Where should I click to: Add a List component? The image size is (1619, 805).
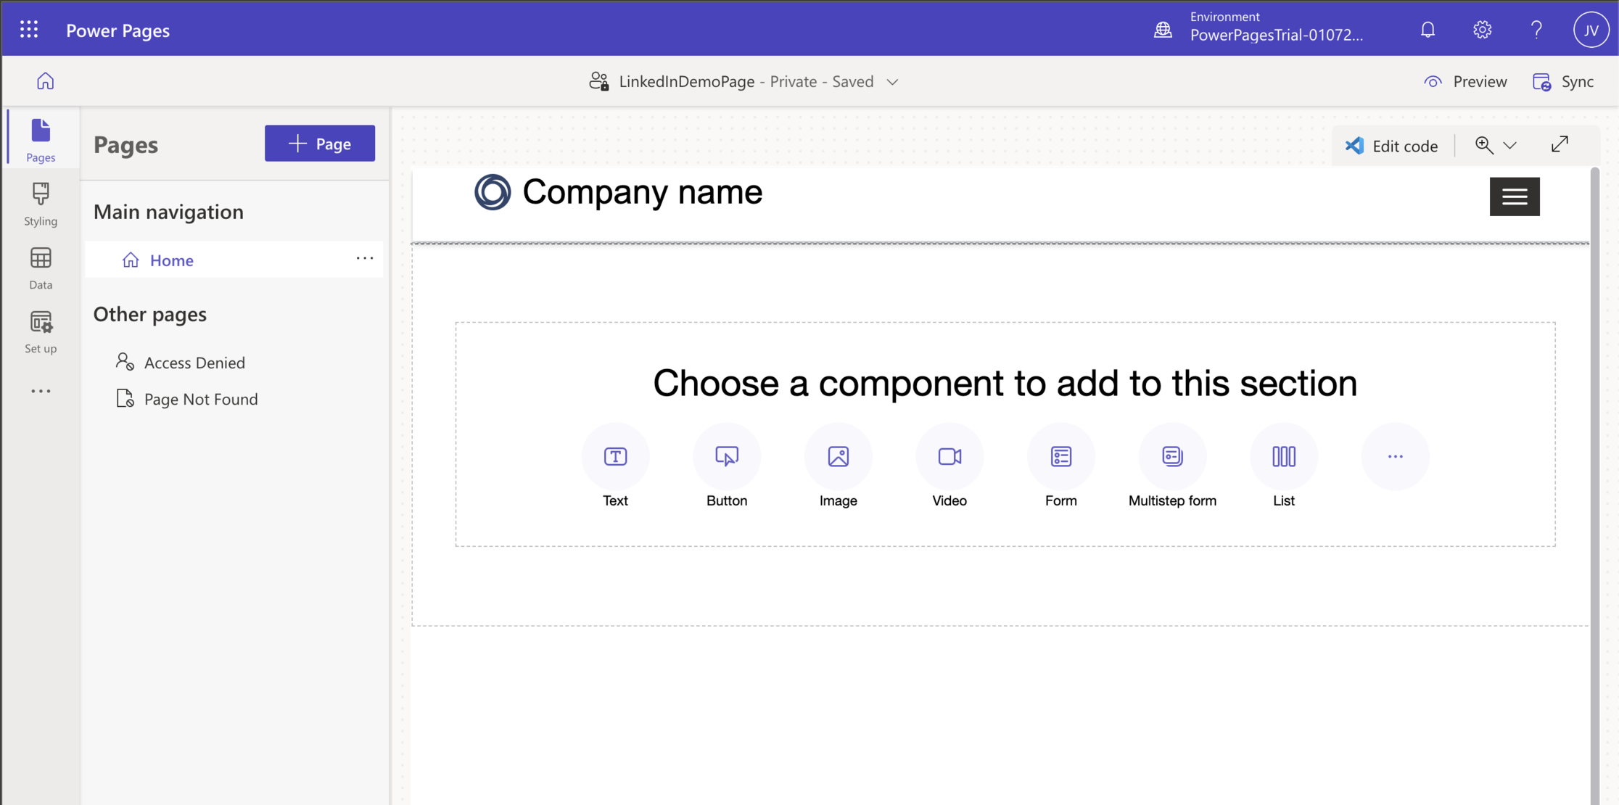tap(1283, 457)
